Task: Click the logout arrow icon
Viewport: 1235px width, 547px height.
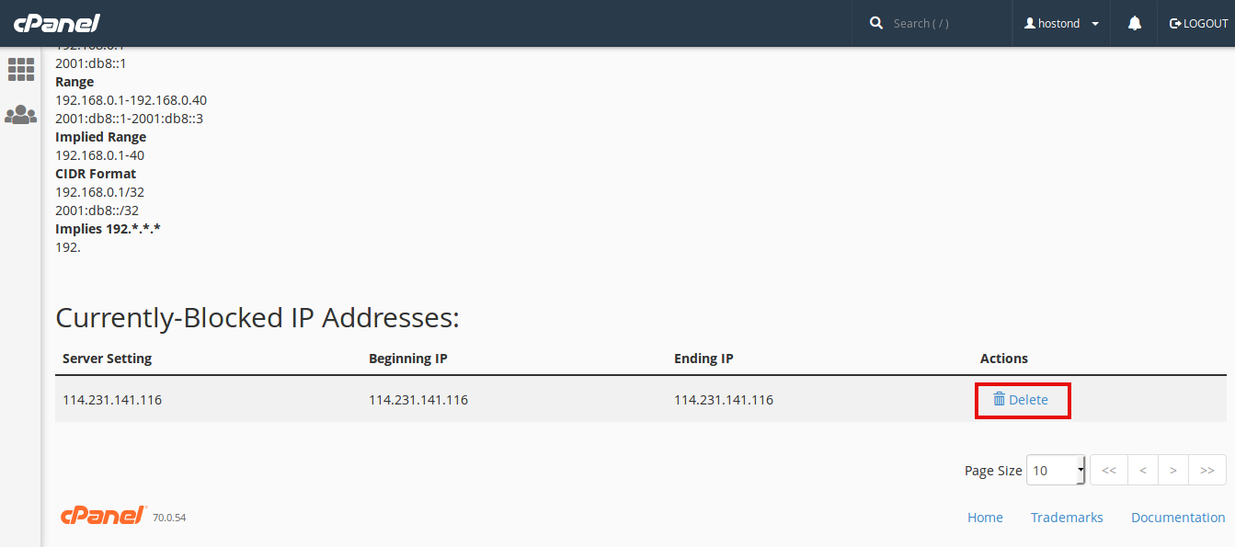Action: [x=1175, y=24]
